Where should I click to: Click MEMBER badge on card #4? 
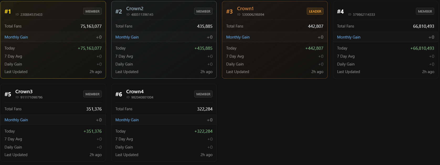pos(425,11)
